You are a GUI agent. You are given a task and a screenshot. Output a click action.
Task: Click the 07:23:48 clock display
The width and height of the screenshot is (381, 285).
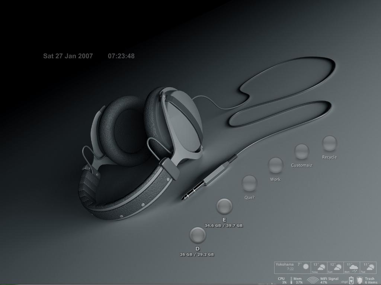click(x=121, y=56)
